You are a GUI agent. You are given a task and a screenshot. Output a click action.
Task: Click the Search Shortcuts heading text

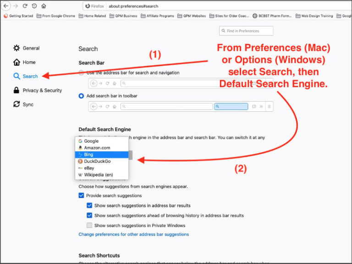99,255
